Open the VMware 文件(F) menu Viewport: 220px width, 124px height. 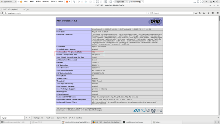coord(26,2)
